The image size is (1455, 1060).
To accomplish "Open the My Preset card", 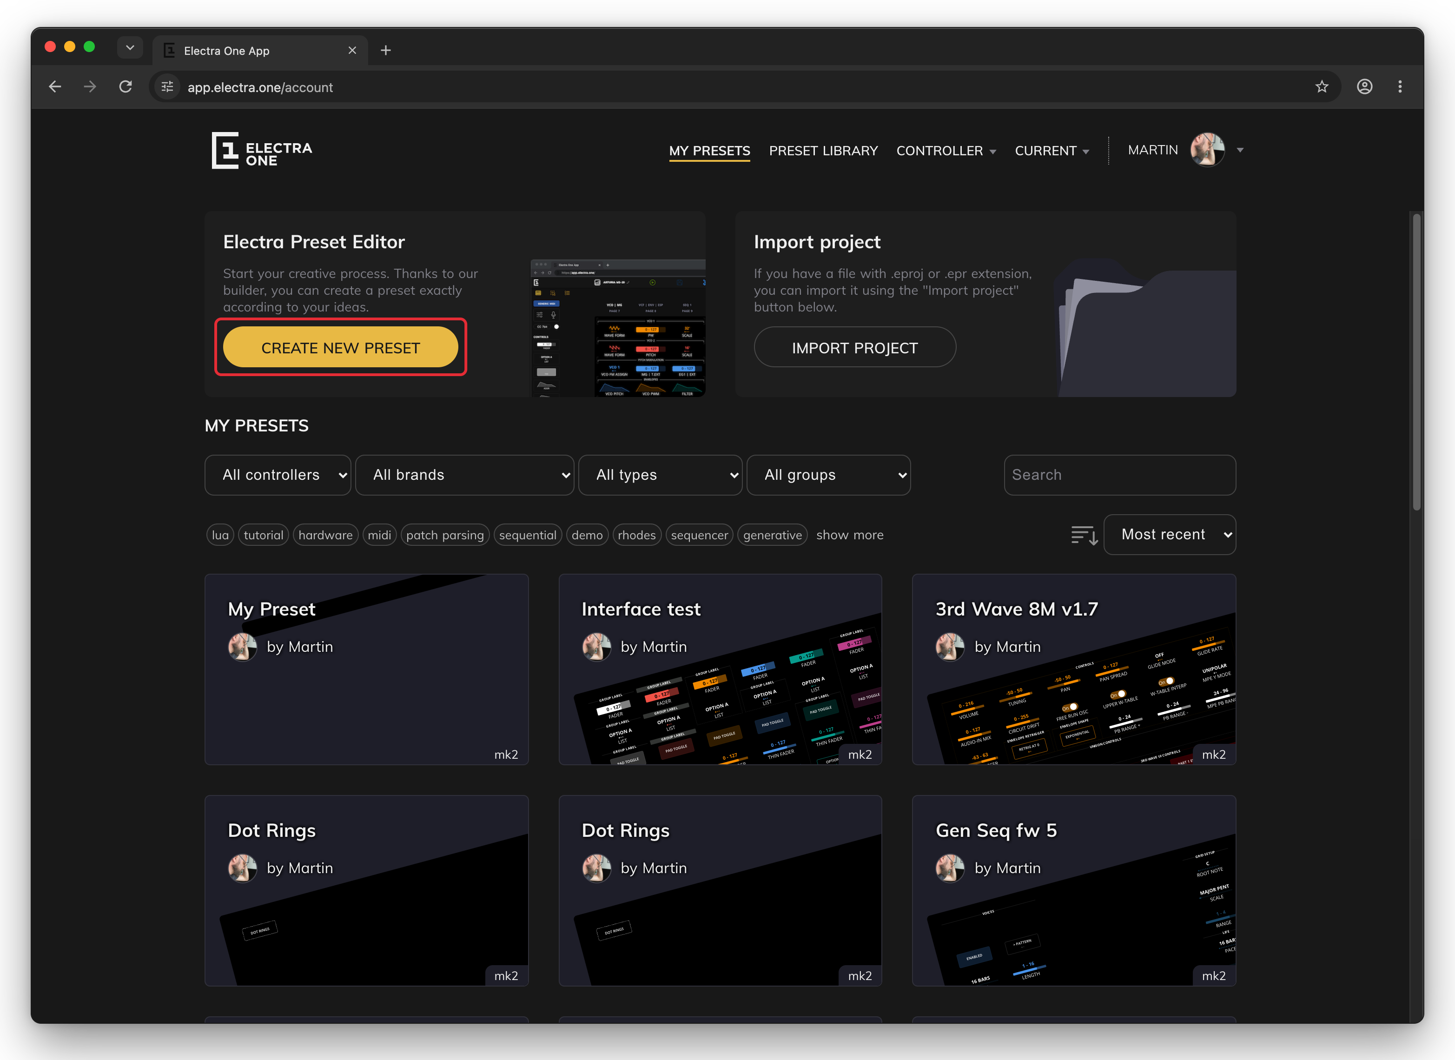I will pos(366,669).
